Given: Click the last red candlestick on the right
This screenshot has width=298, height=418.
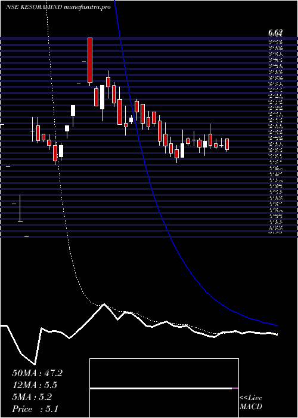Looking at the screenshot, I should pos(227,145).
